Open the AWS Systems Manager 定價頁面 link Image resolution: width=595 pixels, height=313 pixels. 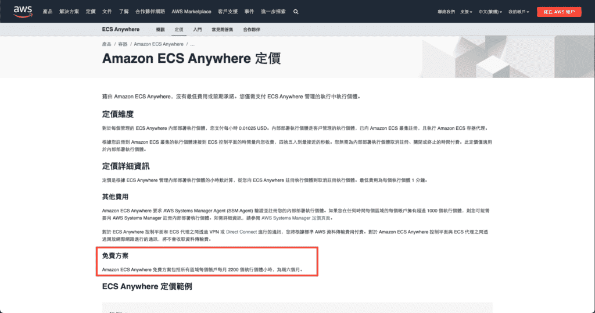pyautogui.click(x=296, y=218)
